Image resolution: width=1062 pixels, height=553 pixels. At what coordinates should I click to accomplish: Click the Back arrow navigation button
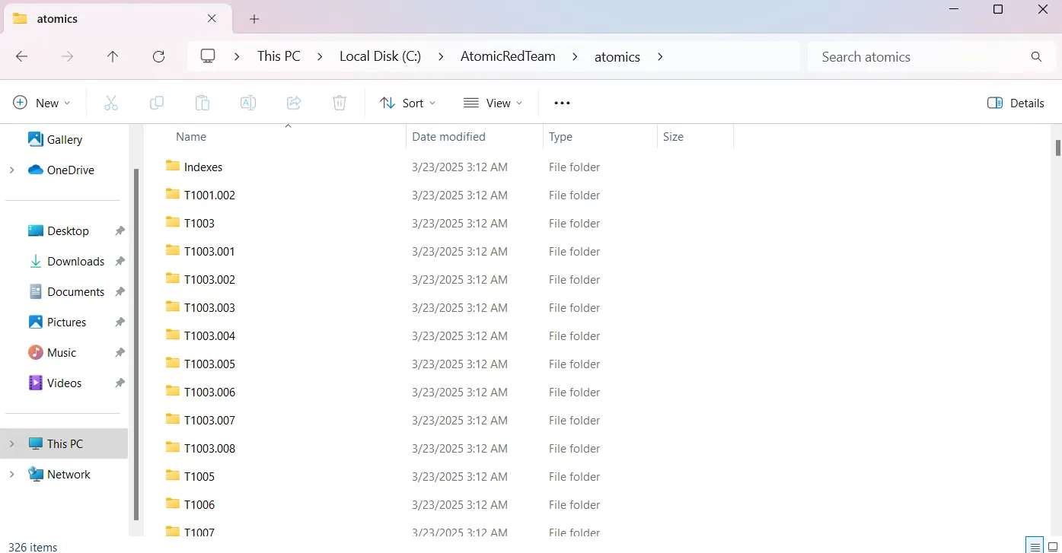pyautogui.click(x=22, y=56)
